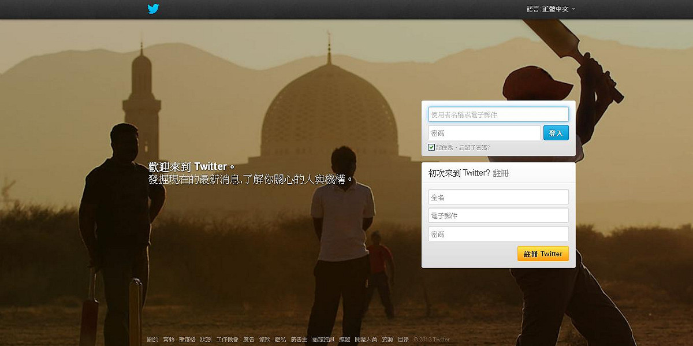Open the 廣告 footer link
This screenshot has width=693, height=346.
(x=248, y=339)
